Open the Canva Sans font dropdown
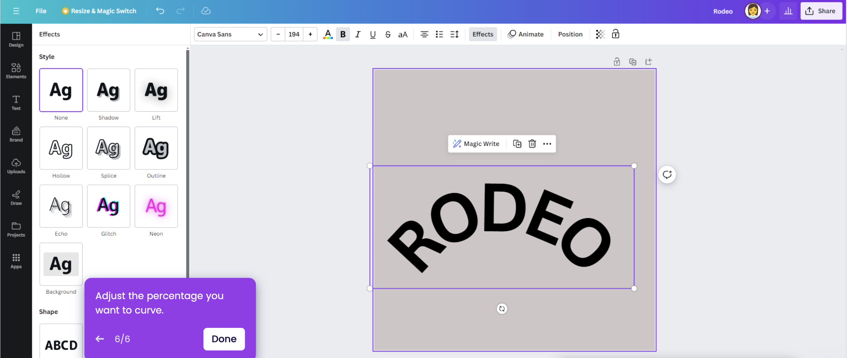This screenshot has width=847, height=358. tap(230, 34)
